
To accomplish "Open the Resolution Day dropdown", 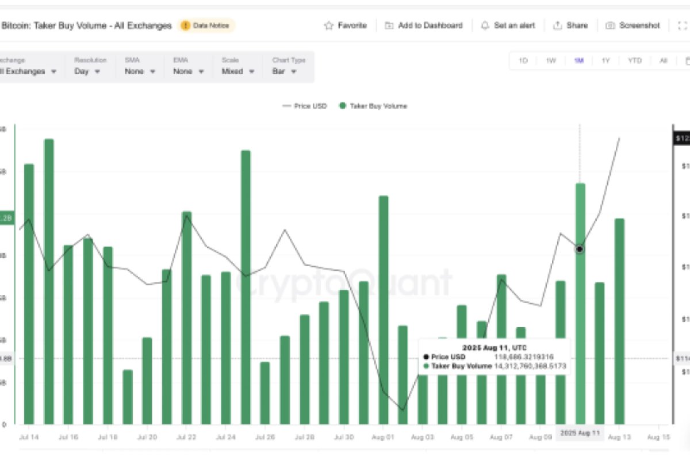I will 87,71.
